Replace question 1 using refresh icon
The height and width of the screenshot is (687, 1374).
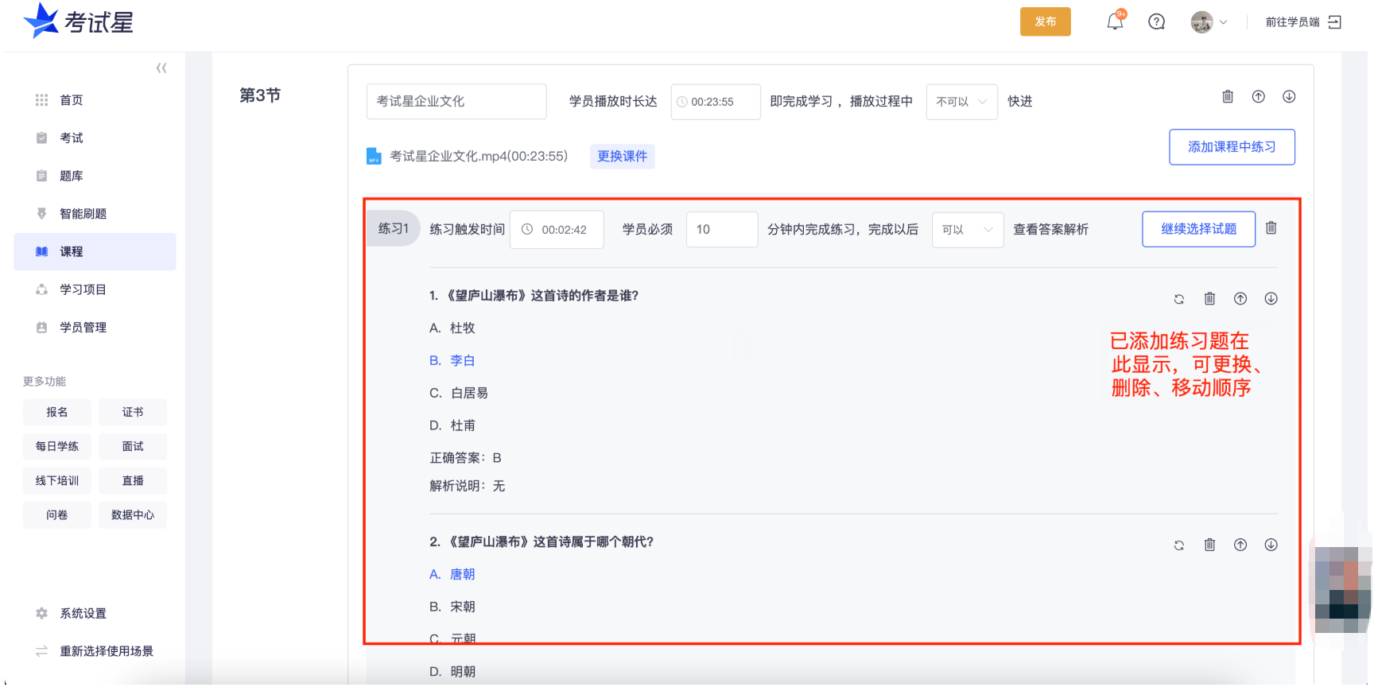[1179, 299]
